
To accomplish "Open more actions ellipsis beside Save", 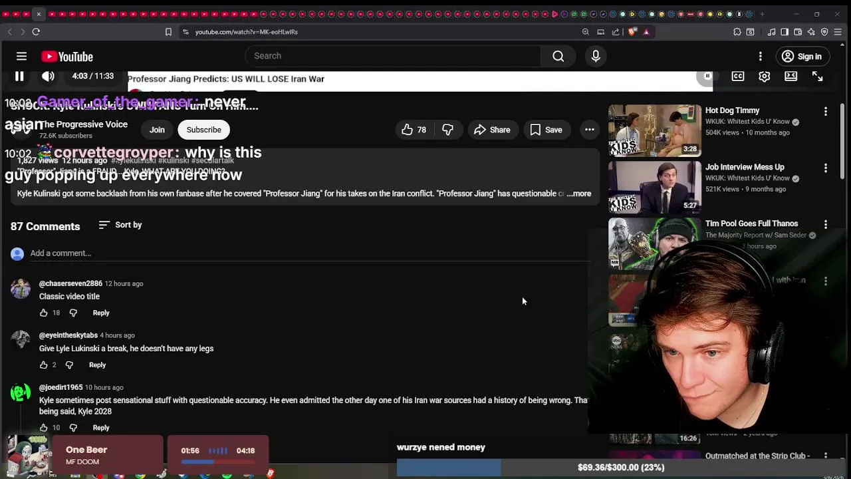I will tap(590, 130).
